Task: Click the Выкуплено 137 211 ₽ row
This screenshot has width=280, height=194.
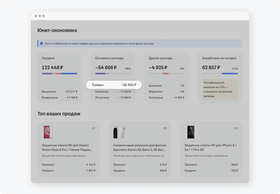Action: pyautogui.click(x=60, y=92)
